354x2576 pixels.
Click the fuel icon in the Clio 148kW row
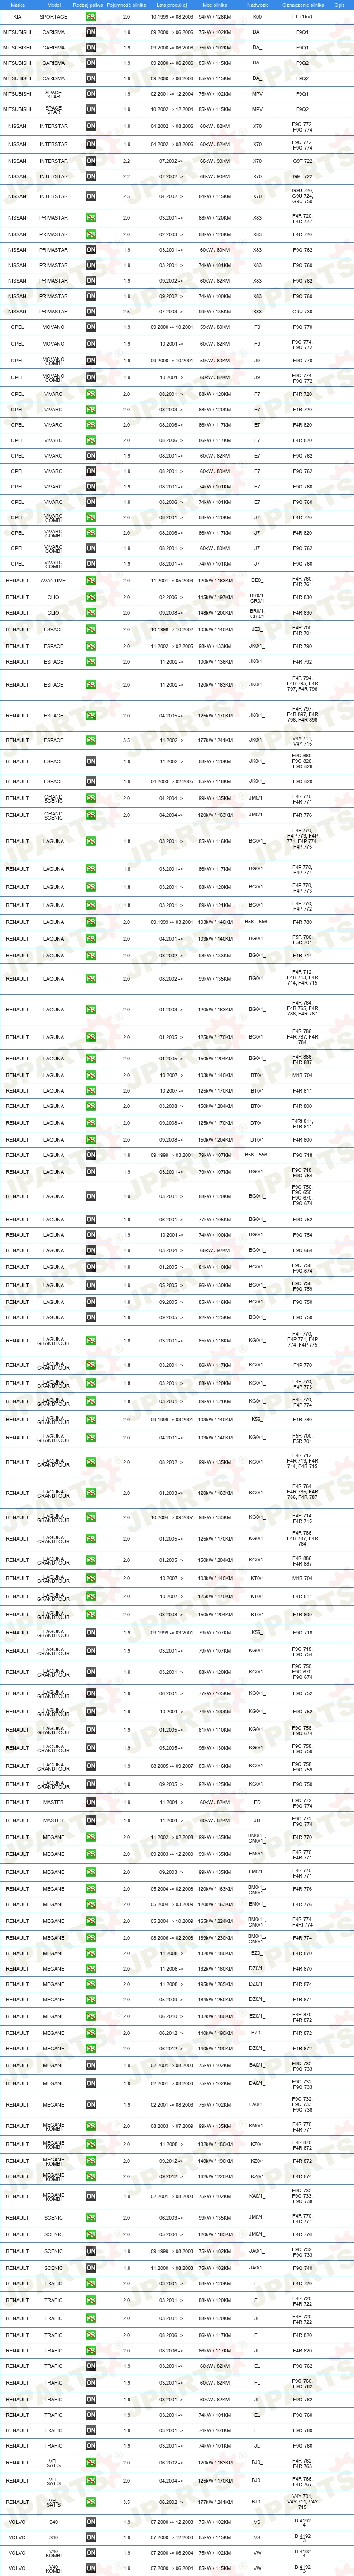pos(91,613)
